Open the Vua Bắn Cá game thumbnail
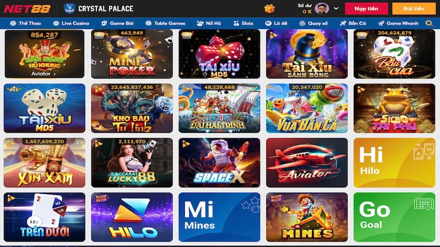 (x=307, y=108)
